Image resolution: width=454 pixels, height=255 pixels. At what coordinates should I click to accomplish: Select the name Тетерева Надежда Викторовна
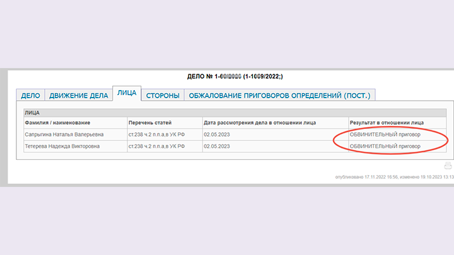(63, 146)
